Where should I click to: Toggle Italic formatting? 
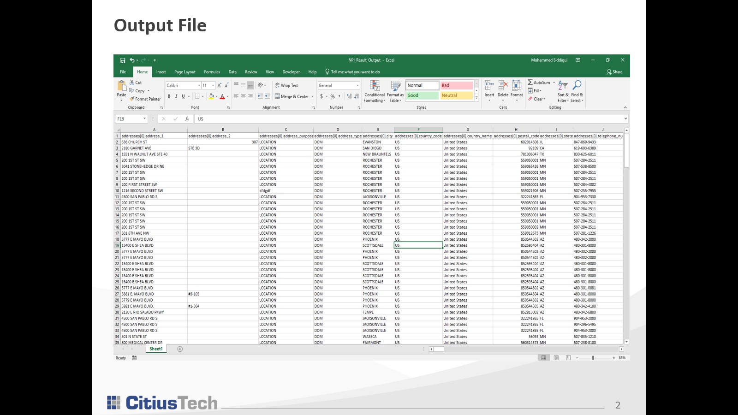[176, 96]
